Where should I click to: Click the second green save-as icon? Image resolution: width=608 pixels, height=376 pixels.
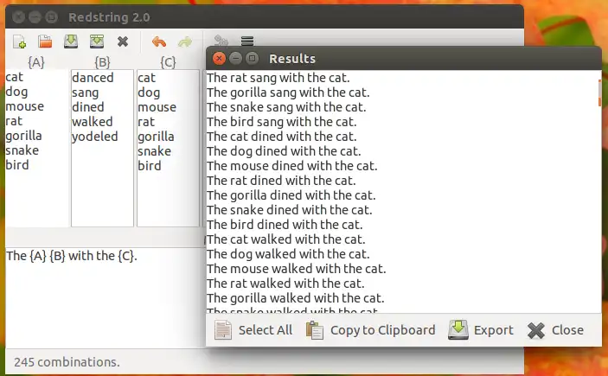(x=97, y=41)
